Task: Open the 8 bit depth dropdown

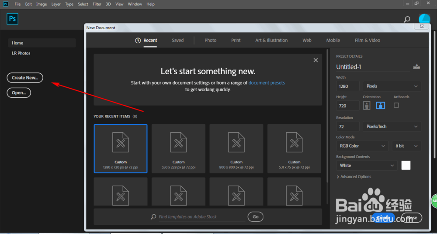Action: tap(406, 146)
